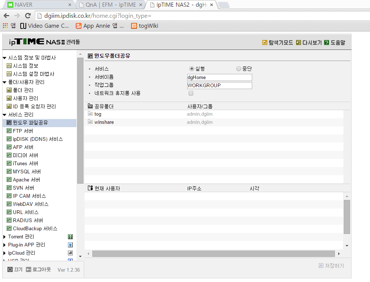370x282 pixels.
Task: Open 시스템 설정 마법사 page
Action: click(x=34, y=74)
